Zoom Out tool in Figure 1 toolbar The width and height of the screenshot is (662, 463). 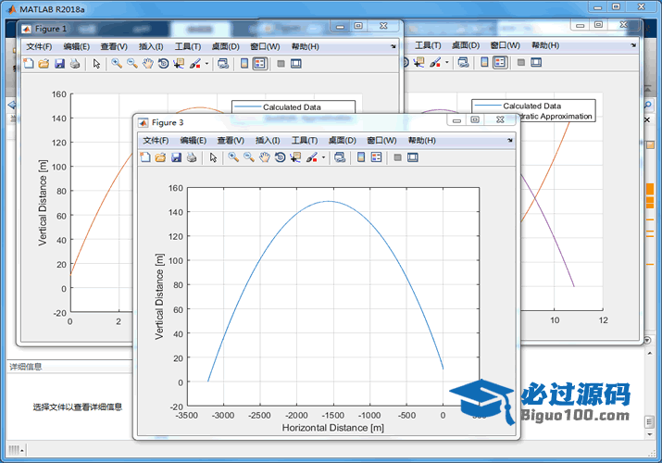coord(132,64)
